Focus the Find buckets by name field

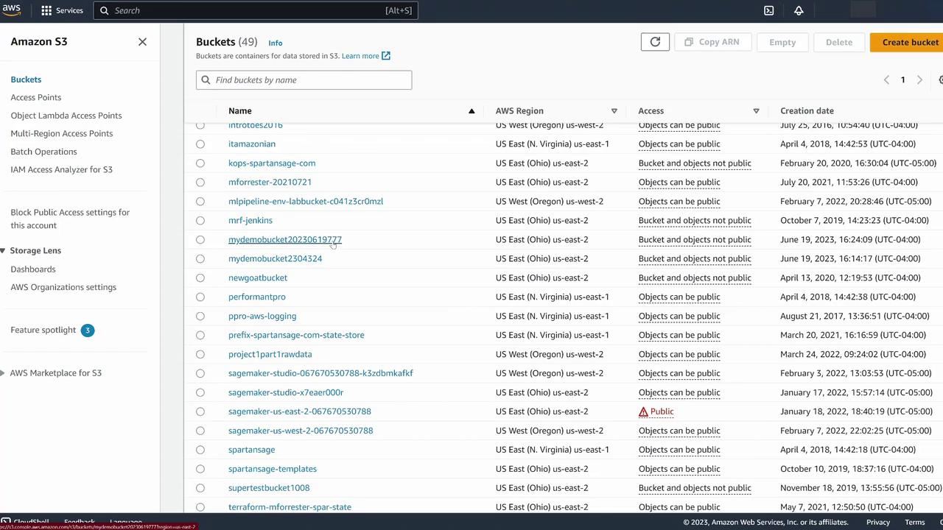coord(304,80)
